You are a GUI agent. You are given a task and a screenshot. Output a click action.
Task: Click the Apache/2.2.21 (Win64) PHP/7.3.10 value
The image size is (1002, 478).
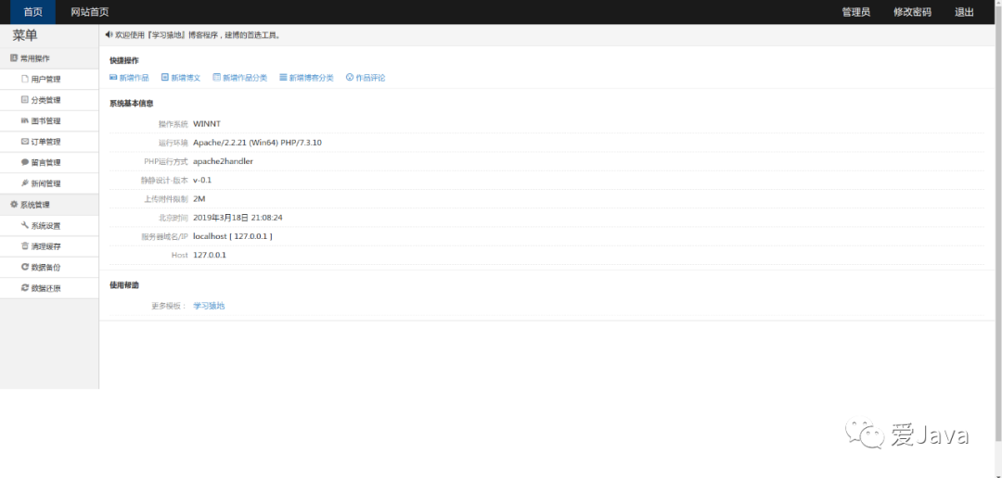coord(258,143)
